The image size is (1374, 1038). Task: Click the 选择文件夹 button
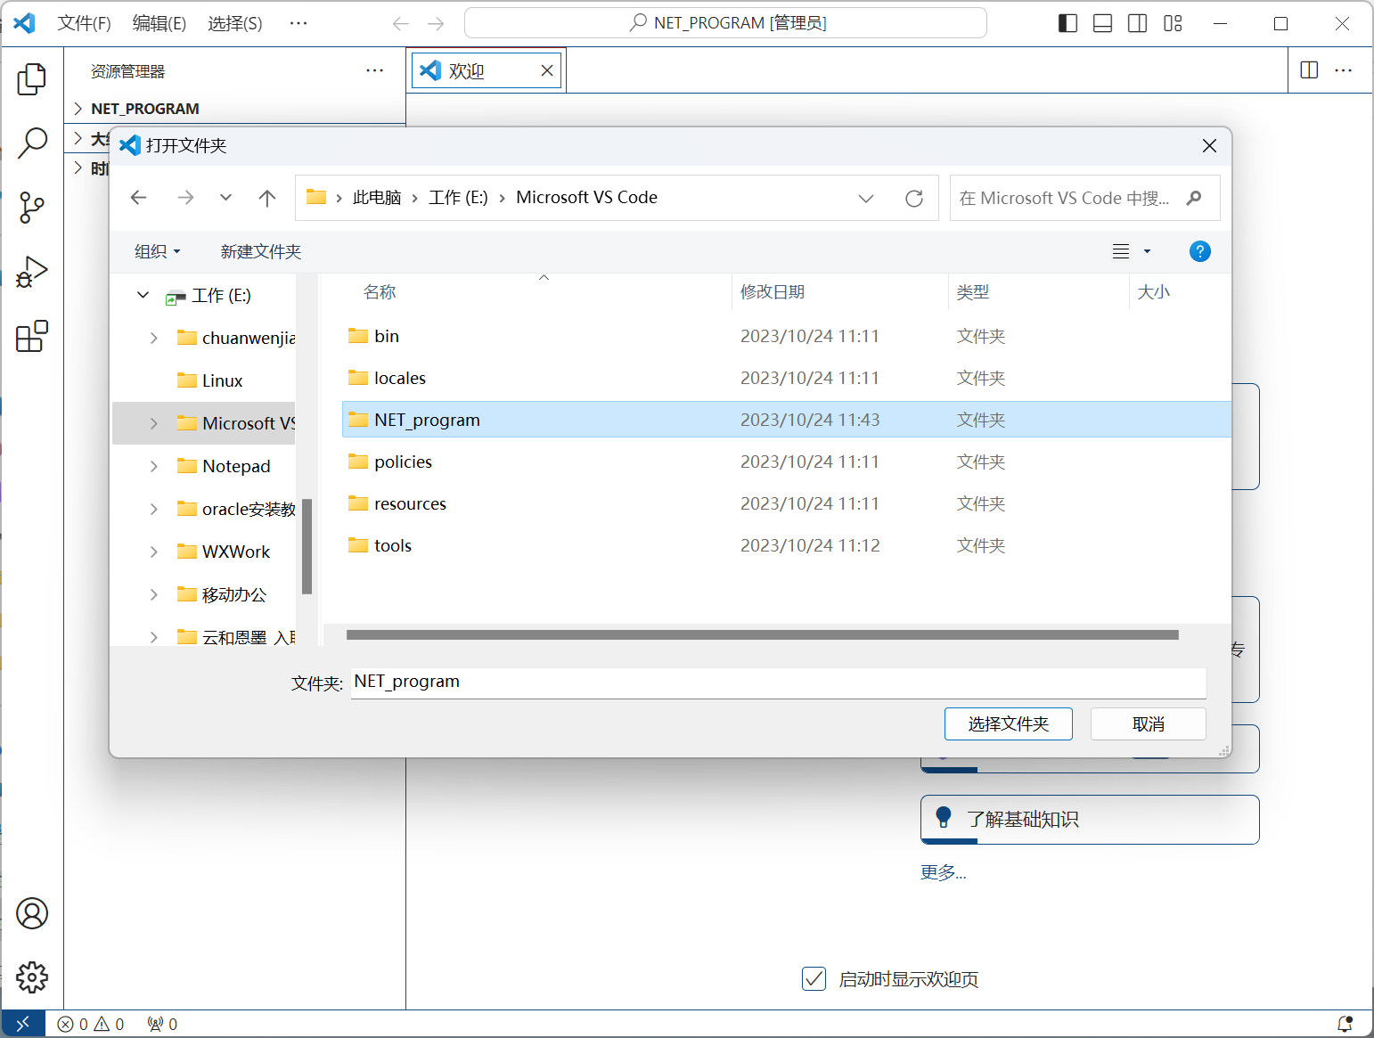[1008, 723]
